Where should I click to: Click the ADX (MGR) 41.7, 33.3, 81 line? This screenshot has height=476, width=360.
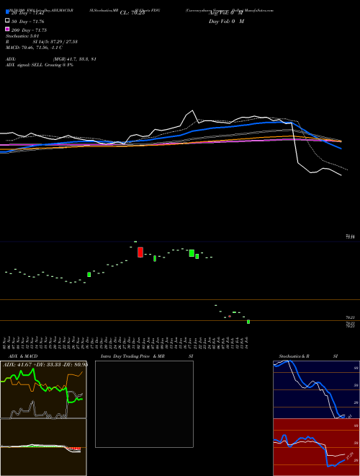click(51, 59)
